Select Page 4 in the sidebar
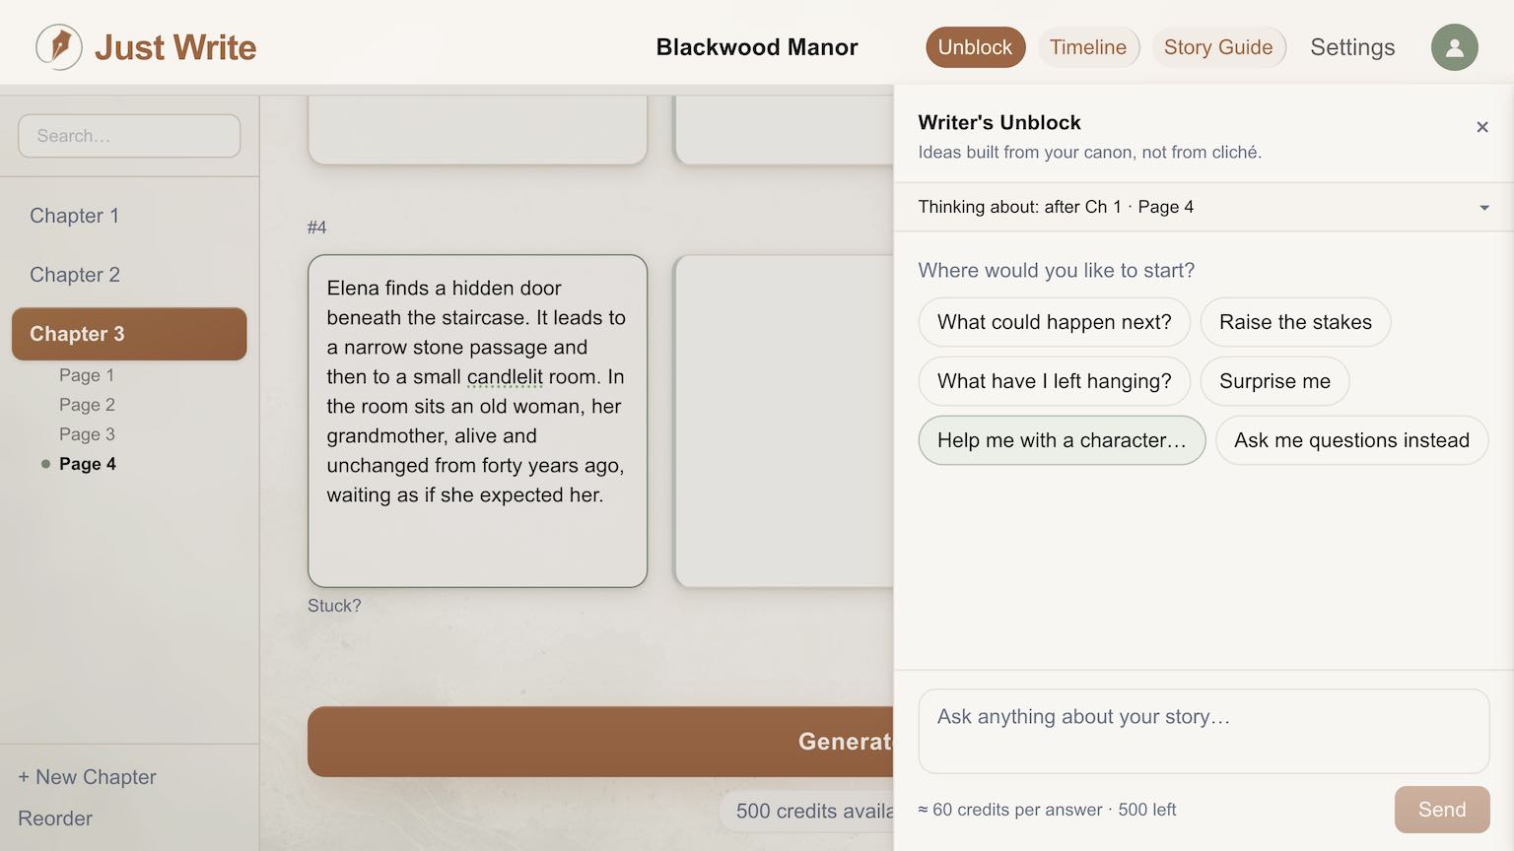This screenshot has width=1514, height=851. pyautogui.click(x=87, y=464)
